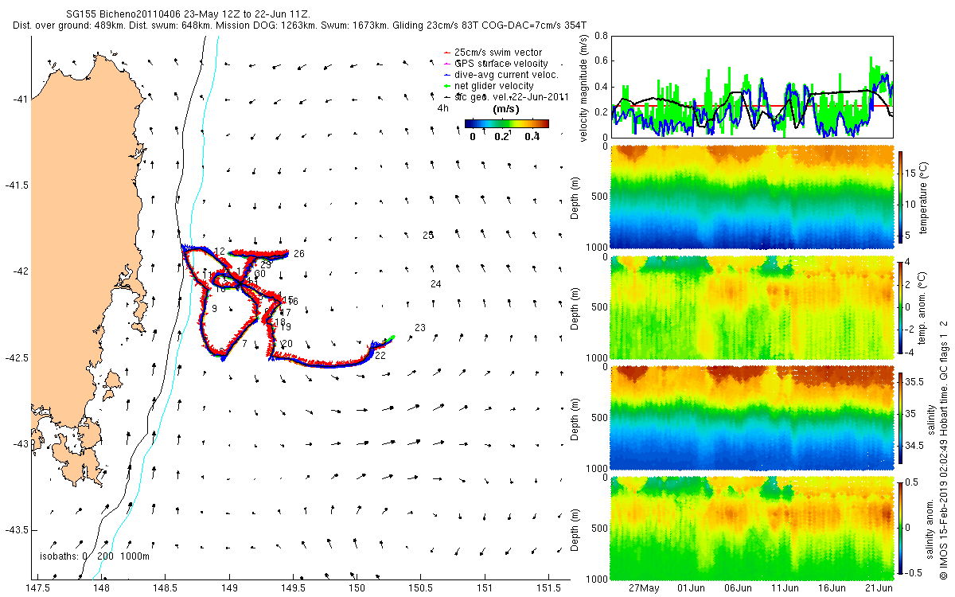Select 'qc geo. vel. 22-Jun-2011' legend entry
Viewport: 955px width, 597px height.
pyautogui.click(x=505, y=96)
